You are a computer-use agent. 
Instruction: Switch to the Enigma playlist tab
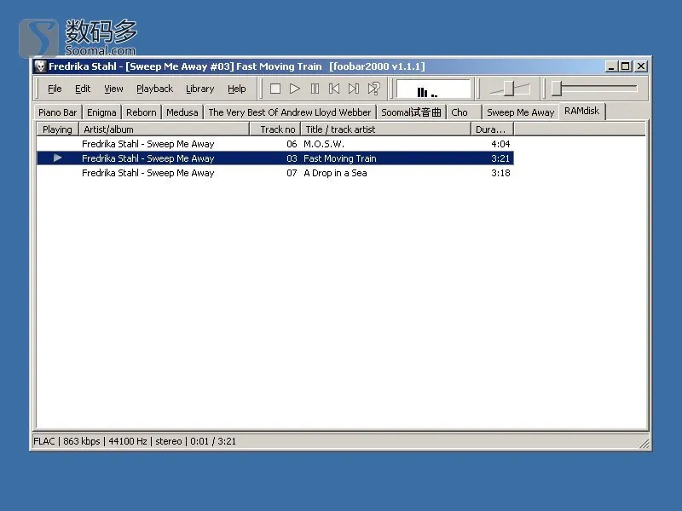(101, 112)
